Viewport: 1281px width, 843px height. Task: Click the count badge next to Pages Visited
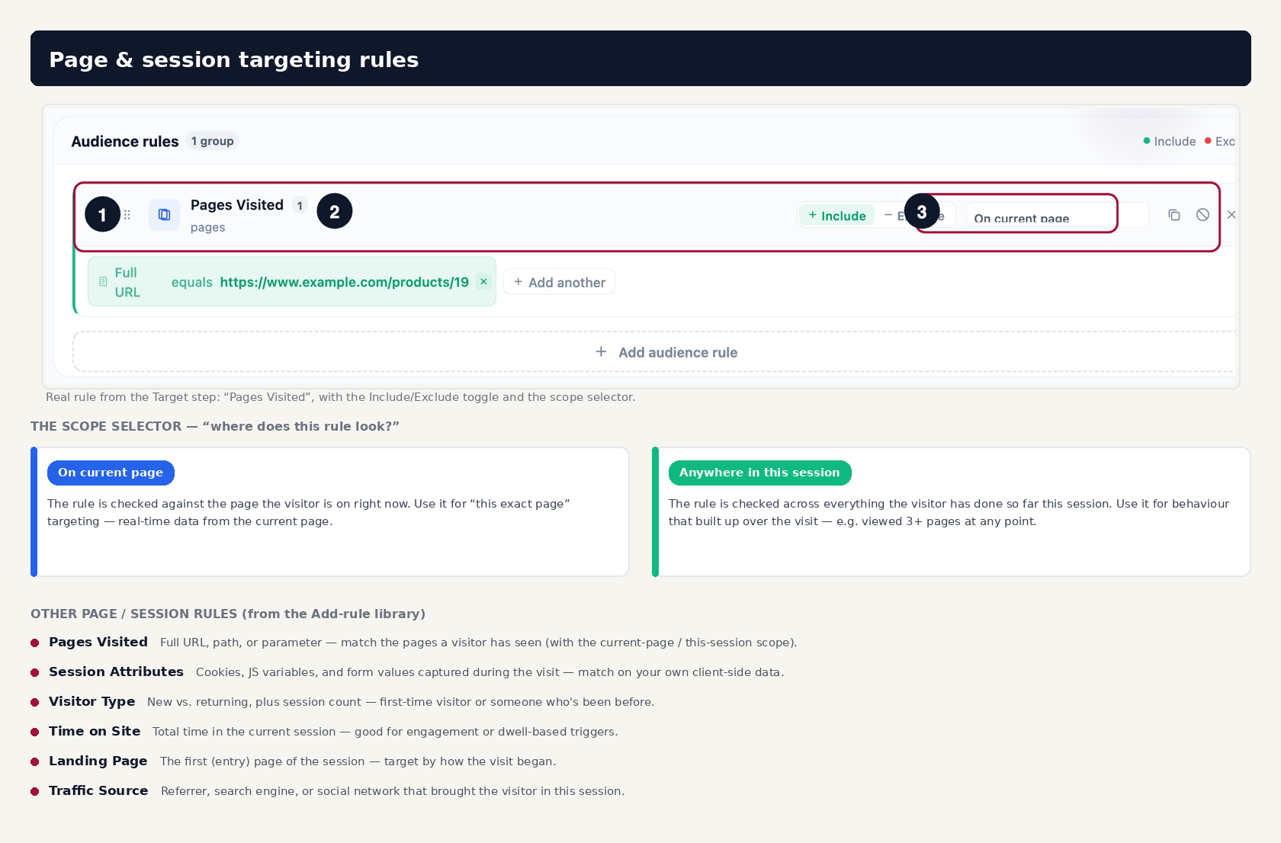[x=300, y=206]
